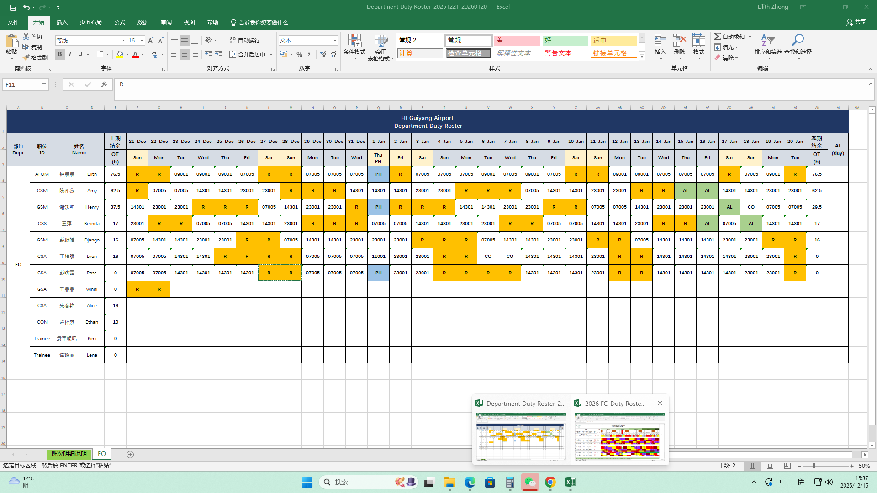
Task: Click the Insert Function fx icon
Action: click(x=104, y=84)
